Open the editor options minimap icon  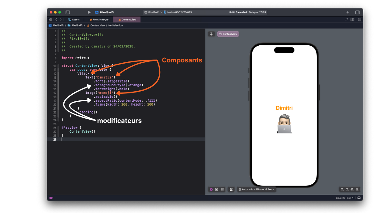(352, 19)
